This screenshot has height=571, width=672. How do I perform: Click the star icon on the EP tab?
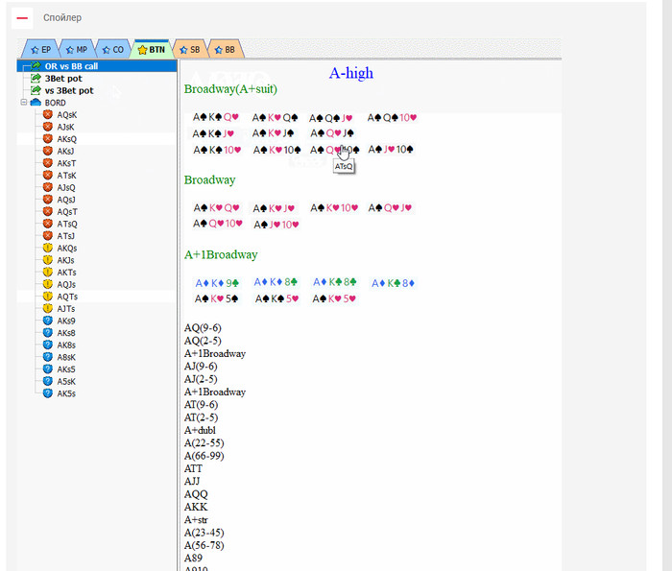[x=35, y=49]
